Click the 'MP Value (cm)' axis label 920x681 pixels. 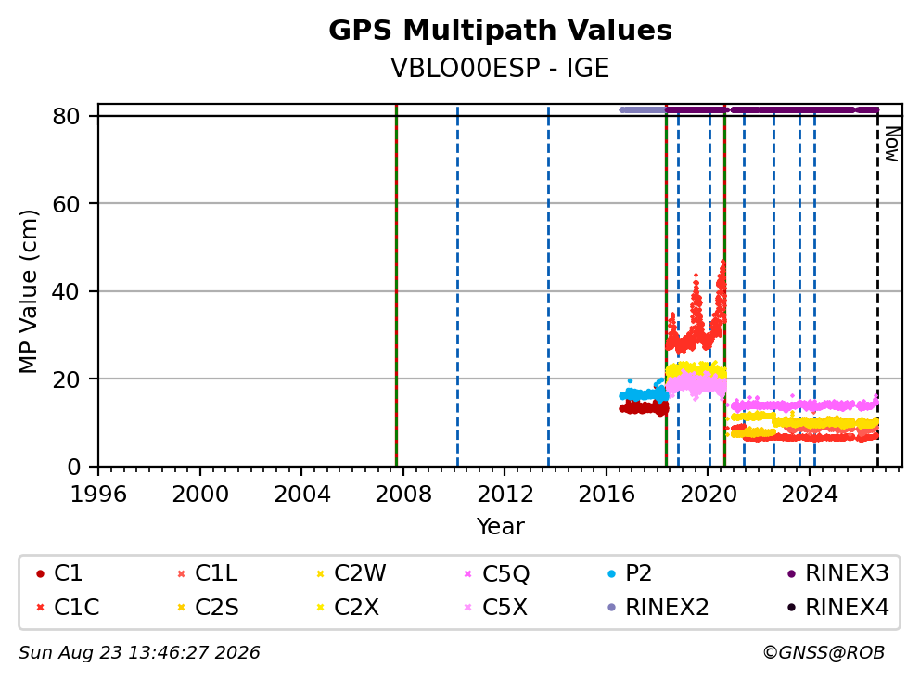click(x=28, y=291)
